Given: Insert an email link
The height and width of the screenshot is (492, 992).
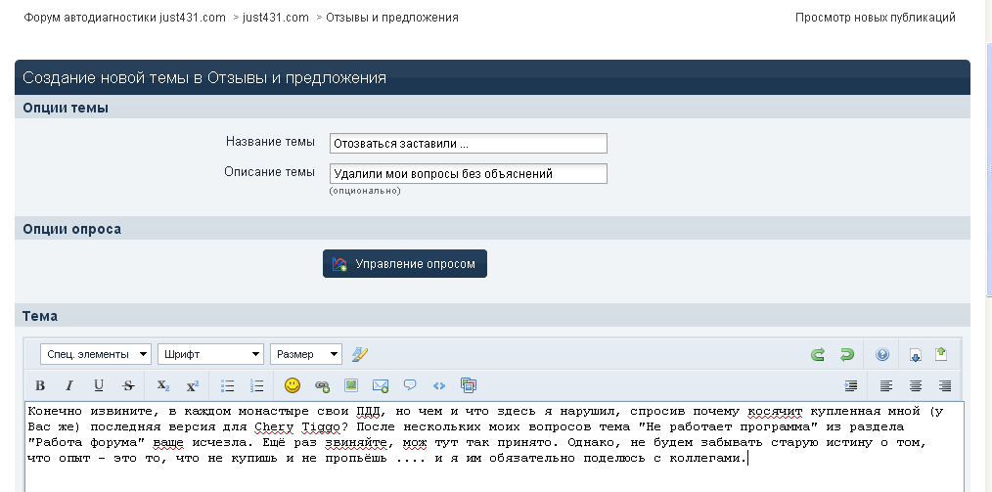Looking at the screenshot, I should pos(381,385).
